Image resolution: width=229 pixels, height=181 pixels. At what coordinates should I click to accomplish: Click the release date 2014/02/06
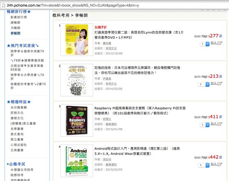tap(114, 89)
